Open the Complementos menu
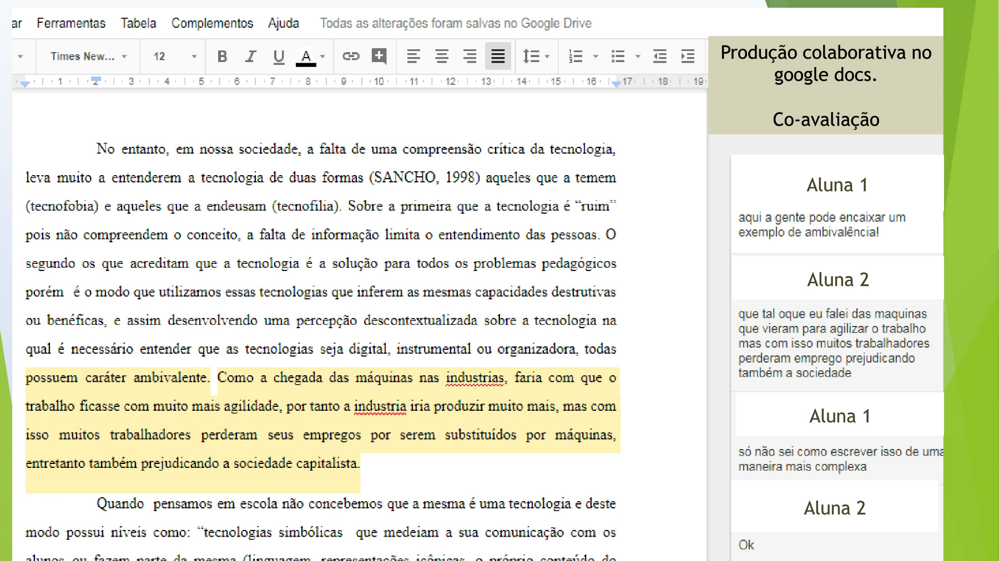999x561 pixels. [x=212, y=23]
